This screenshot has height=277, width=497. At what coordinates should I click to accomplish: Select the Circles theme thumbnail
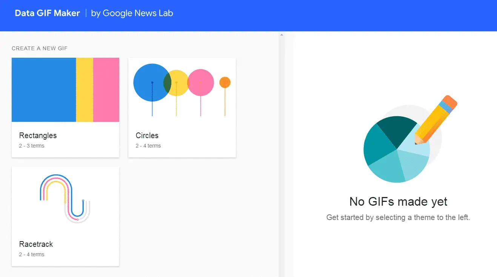[182, 89]
